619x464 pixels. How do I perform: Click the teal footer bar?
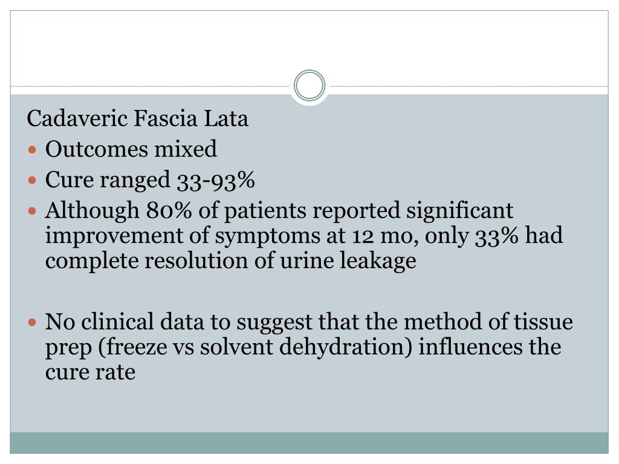[309, 443]
